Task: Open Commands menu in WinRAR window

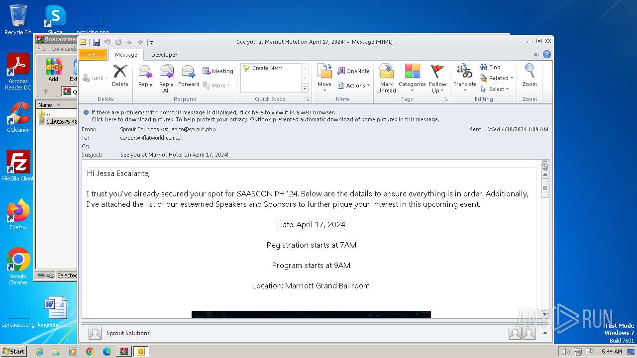Action: [64, 49]
